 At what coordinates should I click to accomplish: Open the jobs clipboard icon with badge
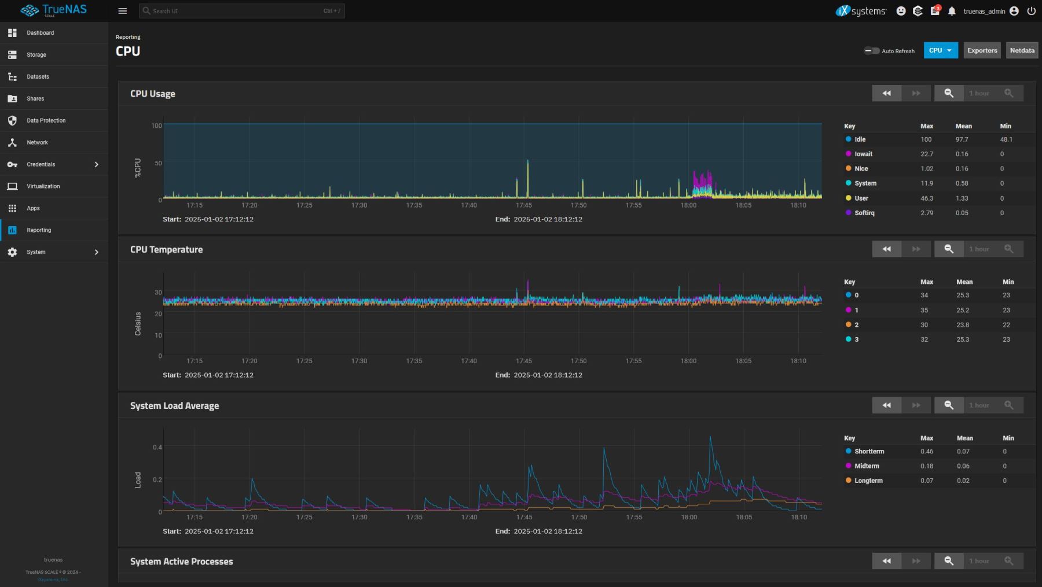click(934, 11)
